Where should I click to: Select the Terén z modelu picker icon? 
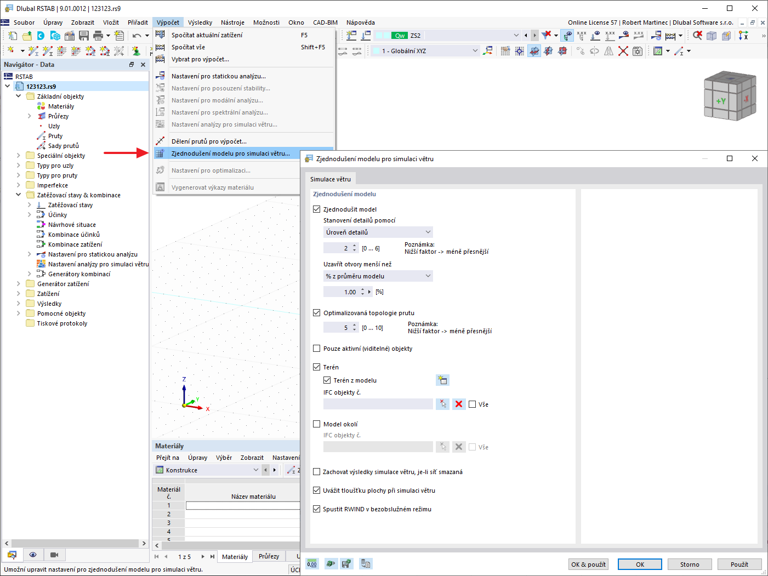coord(442,380)
